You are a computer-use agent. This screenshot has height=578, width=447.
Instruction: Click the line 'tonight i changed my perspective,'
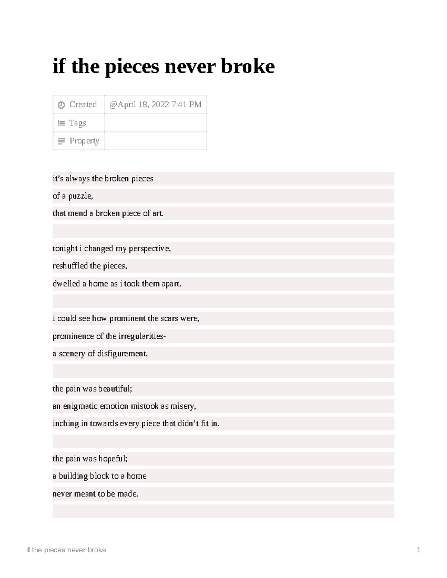coord(112,249)
